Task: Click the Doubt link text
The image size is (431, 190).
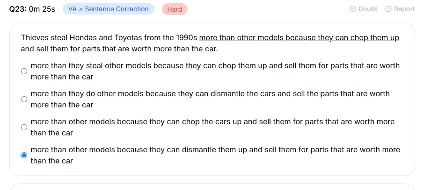Action: pyautogui.click(x=368, y=9)
